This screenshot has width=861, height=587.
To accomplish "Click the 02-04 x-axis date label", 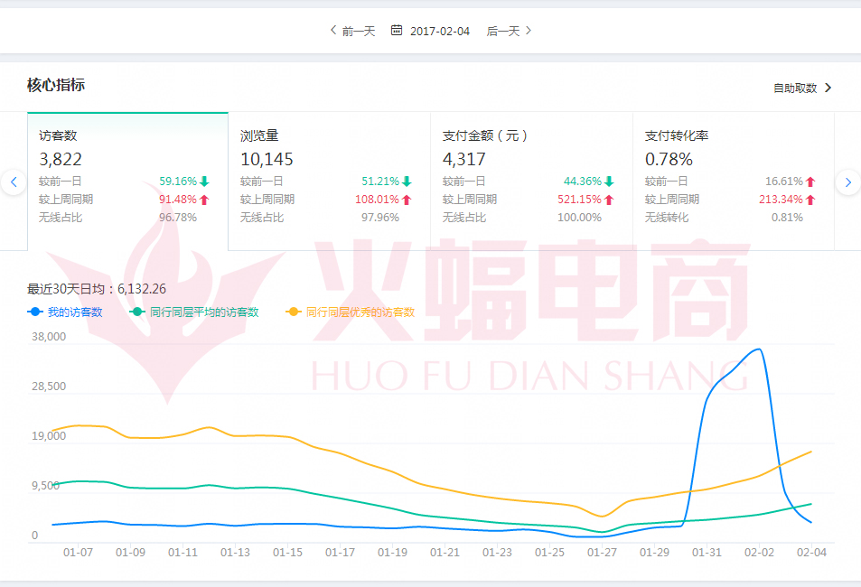I will pyautogui.click(x=811, y=553).
